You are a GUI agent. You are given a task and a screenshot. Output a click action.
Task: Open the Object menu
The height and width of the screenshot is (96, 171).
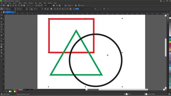pos(20,3)
